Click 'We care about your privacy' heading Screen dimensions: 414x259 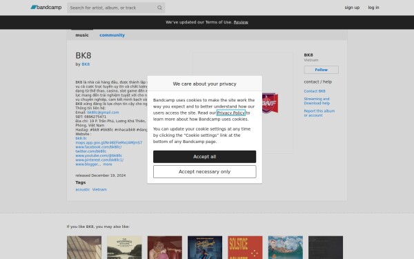(x=204, y=84)
